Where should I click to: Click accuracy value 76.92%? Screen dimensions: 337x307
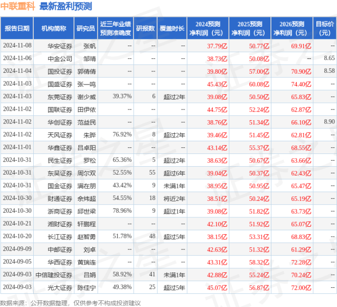[x=122, y=134]
